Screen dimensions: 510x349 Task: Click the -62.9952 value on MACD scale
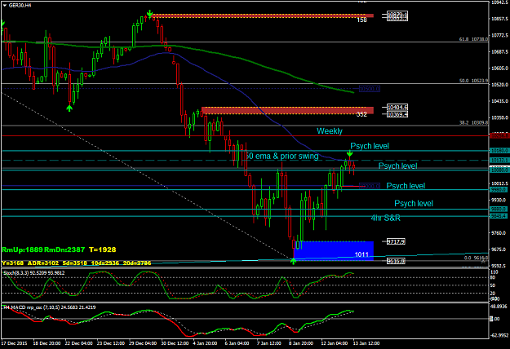pos(499,335)
